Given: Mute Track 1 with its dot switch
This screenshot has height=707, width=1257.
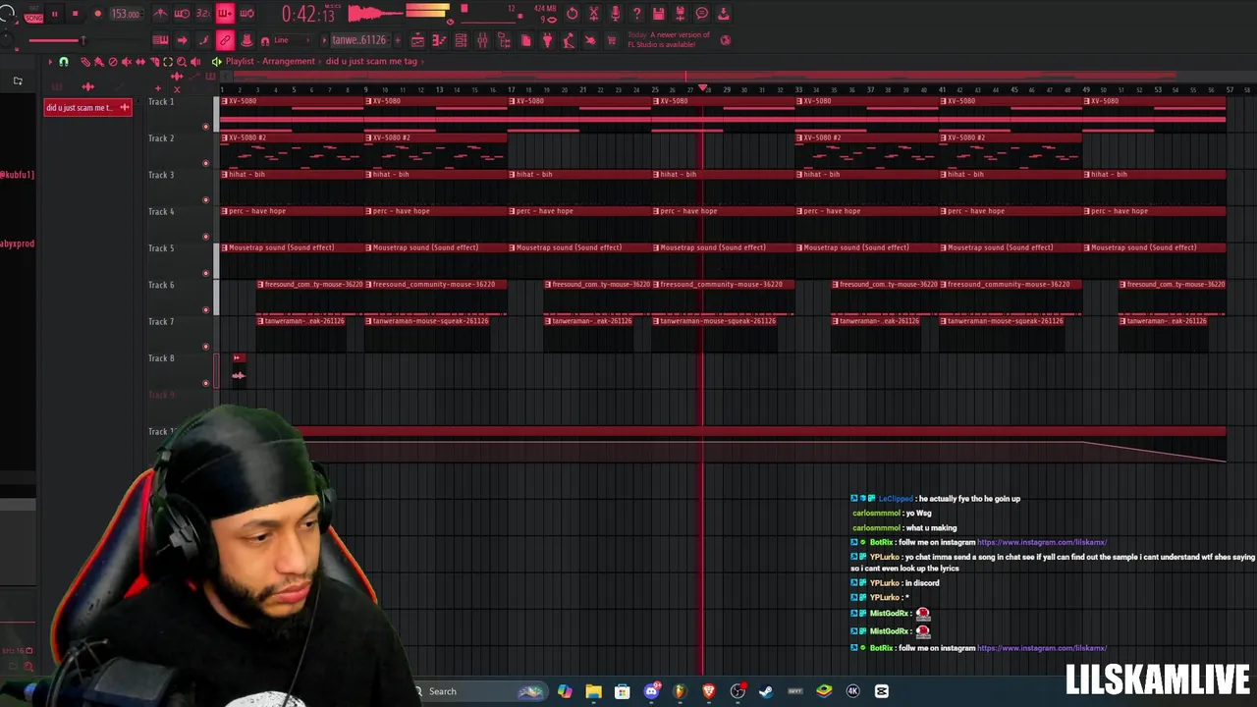Looking at the screenshot, I should click(x=205, y=127).
